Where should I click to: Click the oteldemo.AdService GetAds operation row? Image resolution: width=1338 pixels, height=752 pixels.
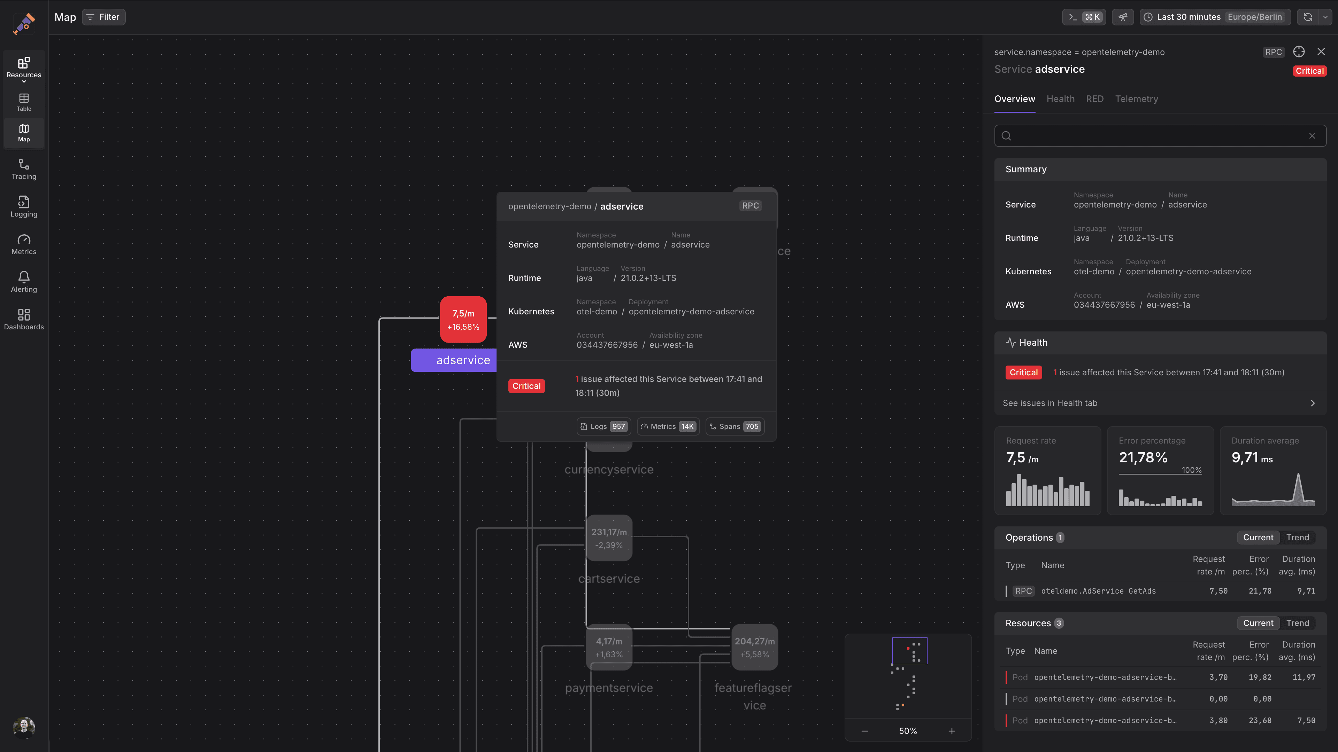click(x=1160, y=591)
